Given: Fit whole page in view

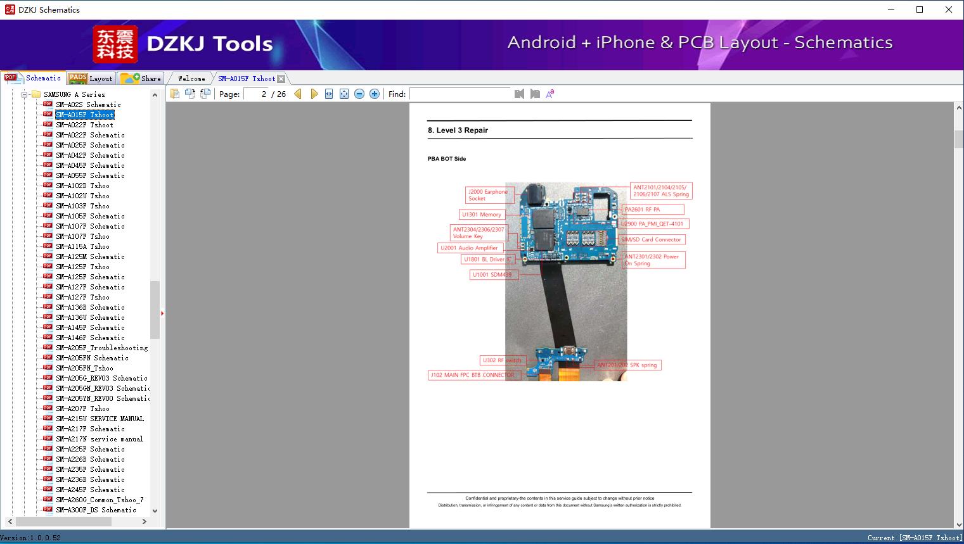Looking at the screenshot, I should [x=344, y=94].
